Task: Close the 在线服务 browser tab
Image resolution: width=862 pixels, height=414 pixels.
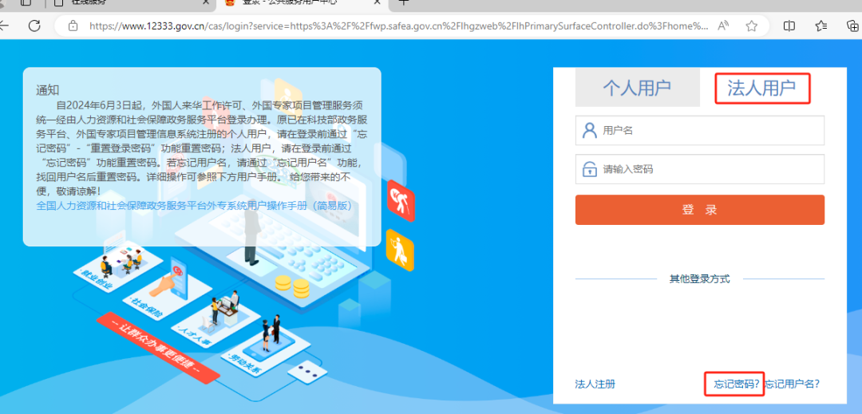Action: click(206, 2)
